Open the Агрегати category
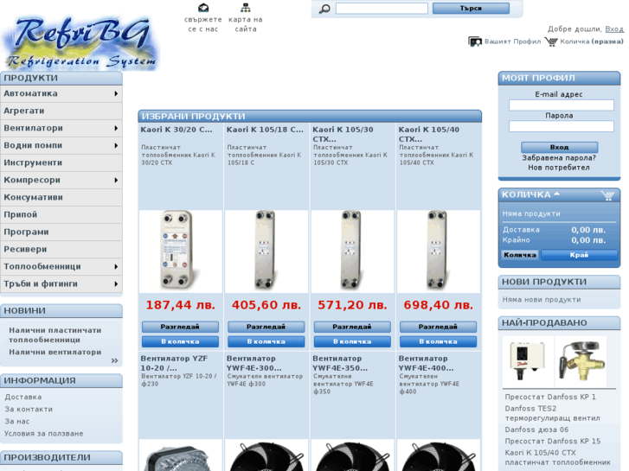 [x=61, y=111]
